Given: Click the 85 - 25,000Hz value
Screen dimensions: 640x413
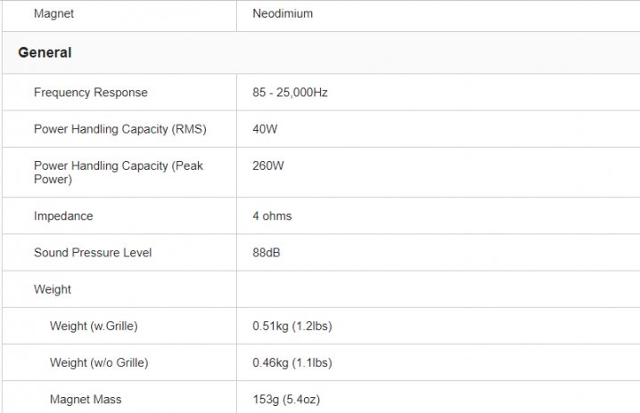Looking at the screenshot, I should 291,93.
